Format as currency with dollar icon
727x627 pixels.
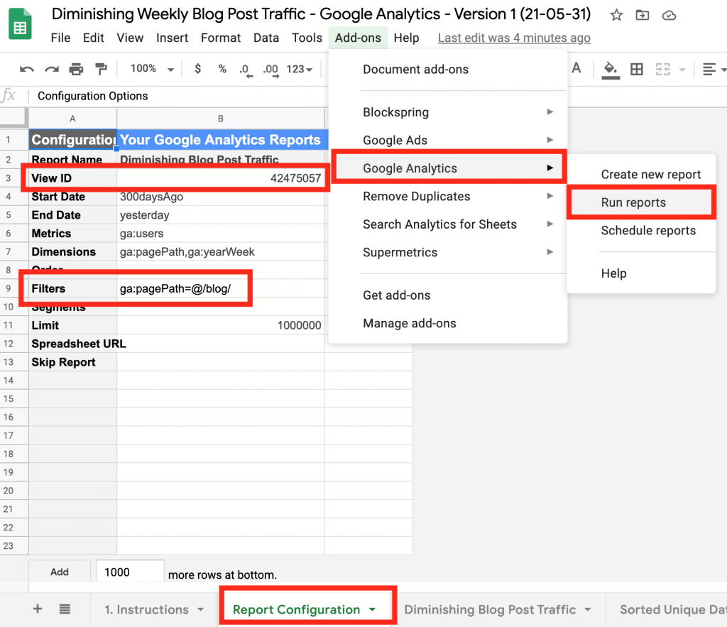198,69
